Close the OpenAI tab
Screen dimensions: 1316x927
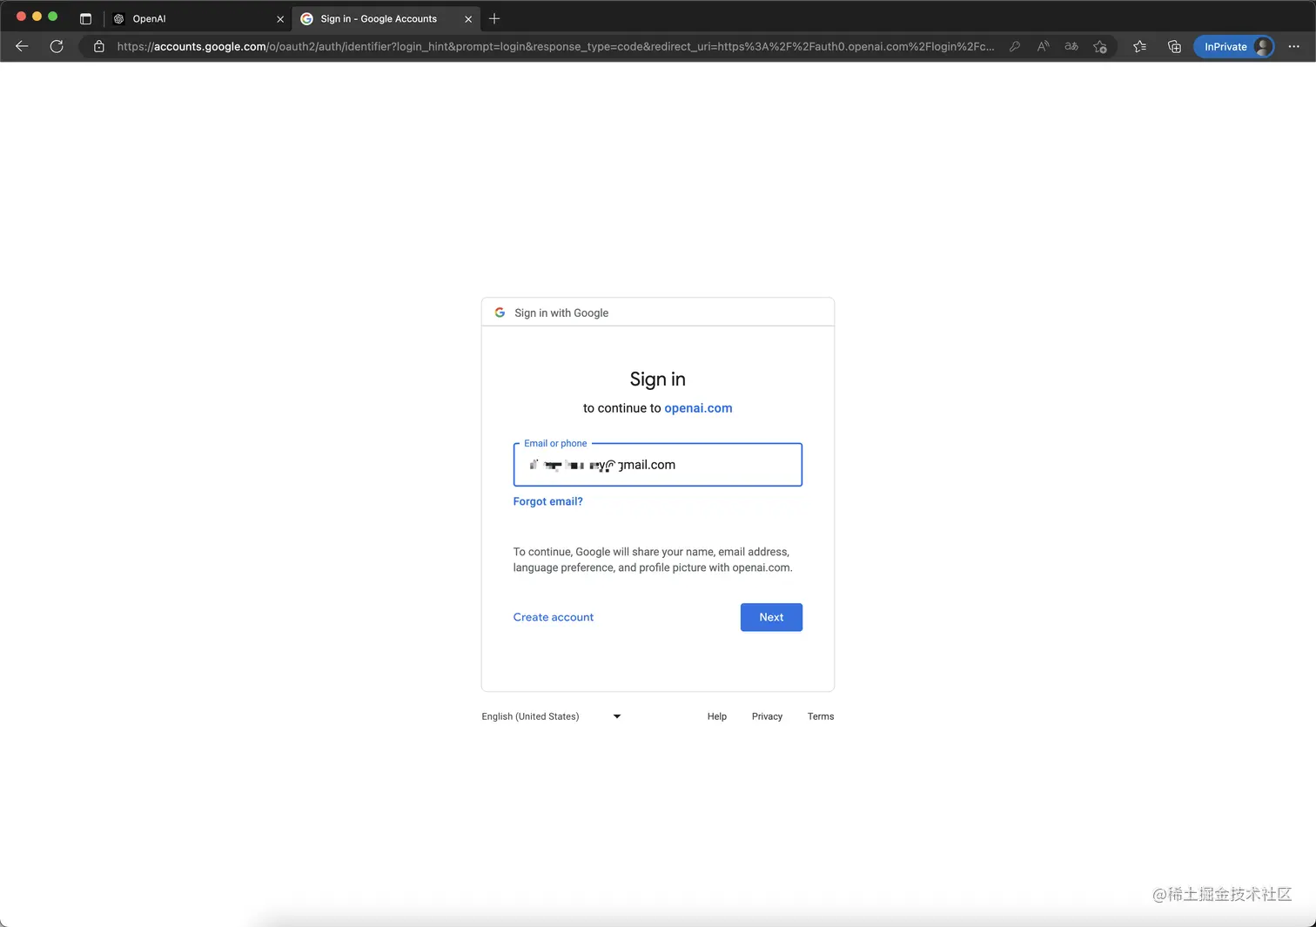(280, 18)
